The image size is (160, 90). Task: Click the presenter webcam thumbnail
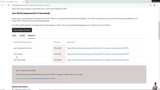tap(155, 86)
